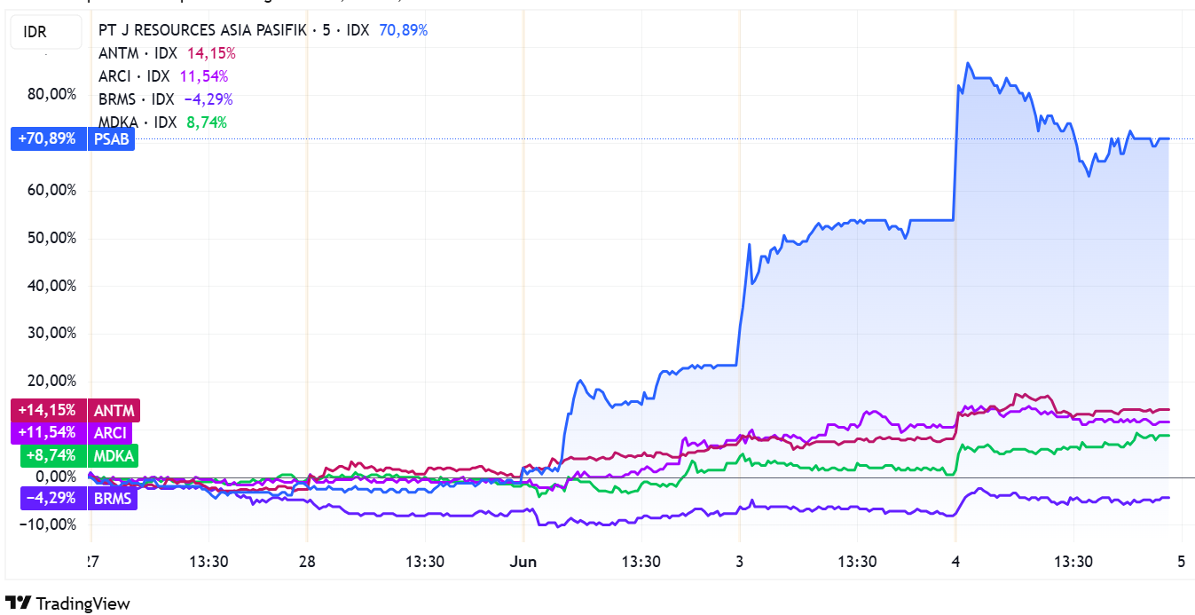
Task: Choose the BRMS · IDX legend entry
Action: tap(137, 99)
